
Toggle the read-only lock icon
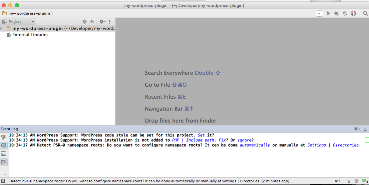[x=349, y=181]
